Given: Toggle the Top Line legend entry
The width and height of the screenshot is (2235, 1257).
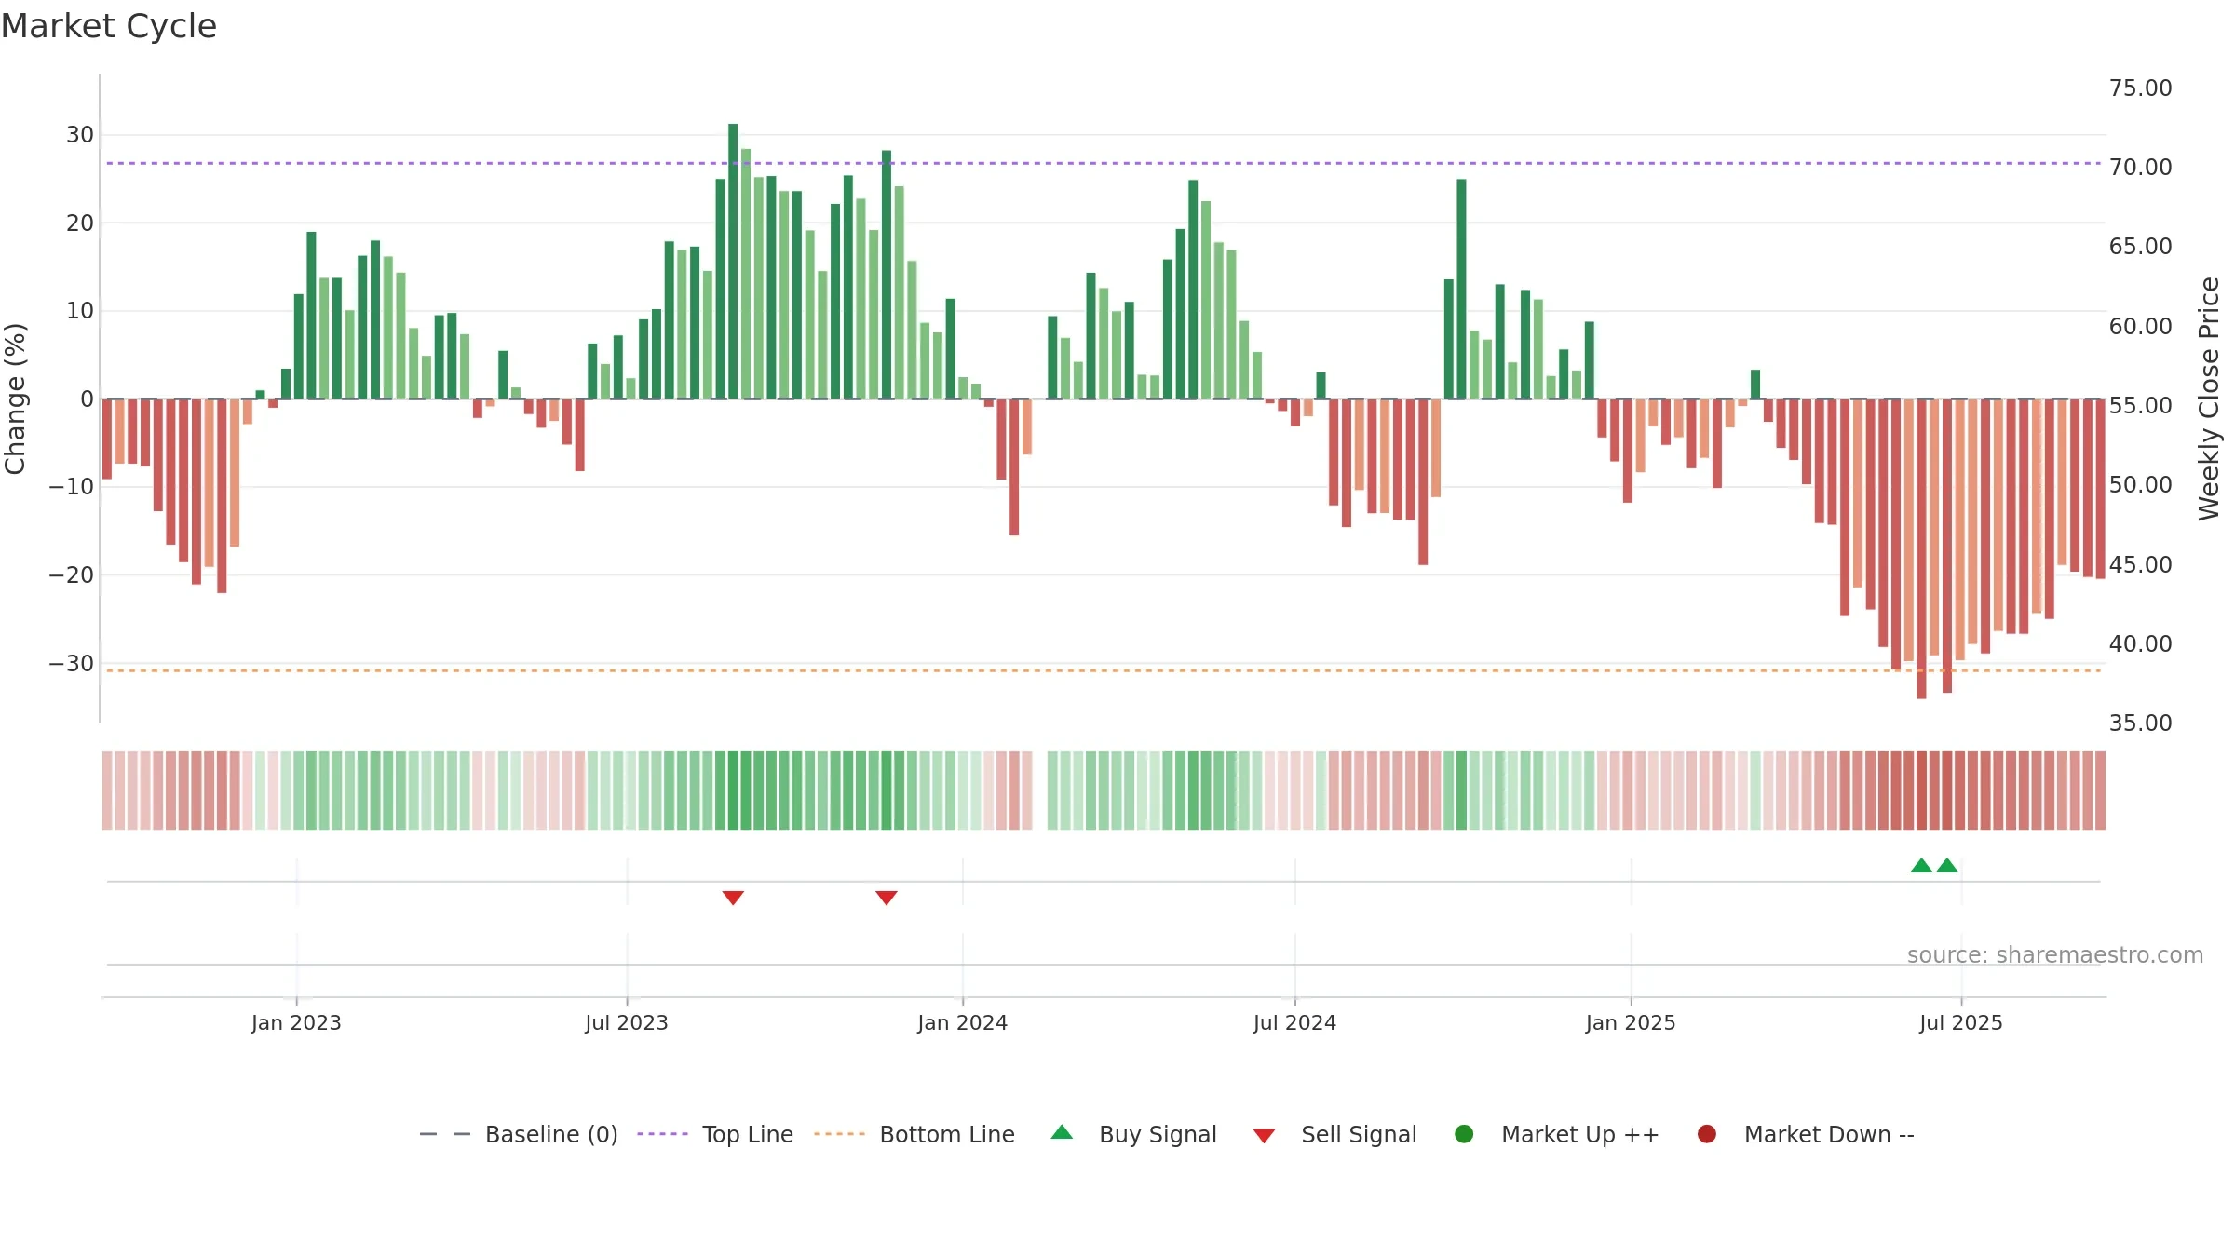Looking at the screenshot, I should (715, 1134).
